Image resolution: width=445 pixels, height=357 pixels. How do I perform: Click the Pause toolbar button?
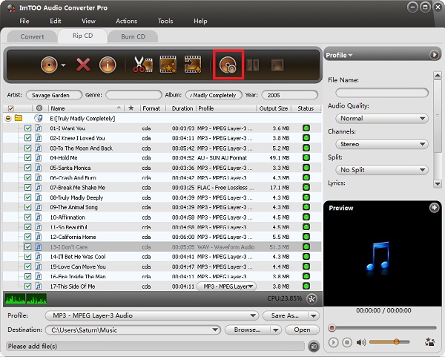coord(253,65)
